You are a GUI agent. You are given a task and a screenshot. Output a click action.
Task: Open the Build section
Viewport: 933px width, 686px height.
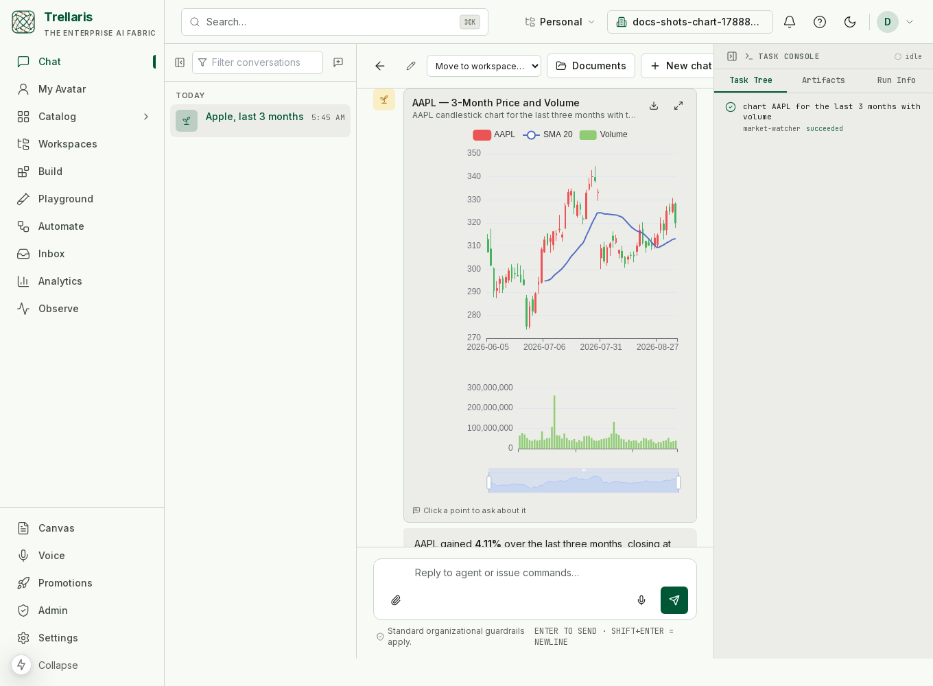pyautogui.click(x=82, y=171)
